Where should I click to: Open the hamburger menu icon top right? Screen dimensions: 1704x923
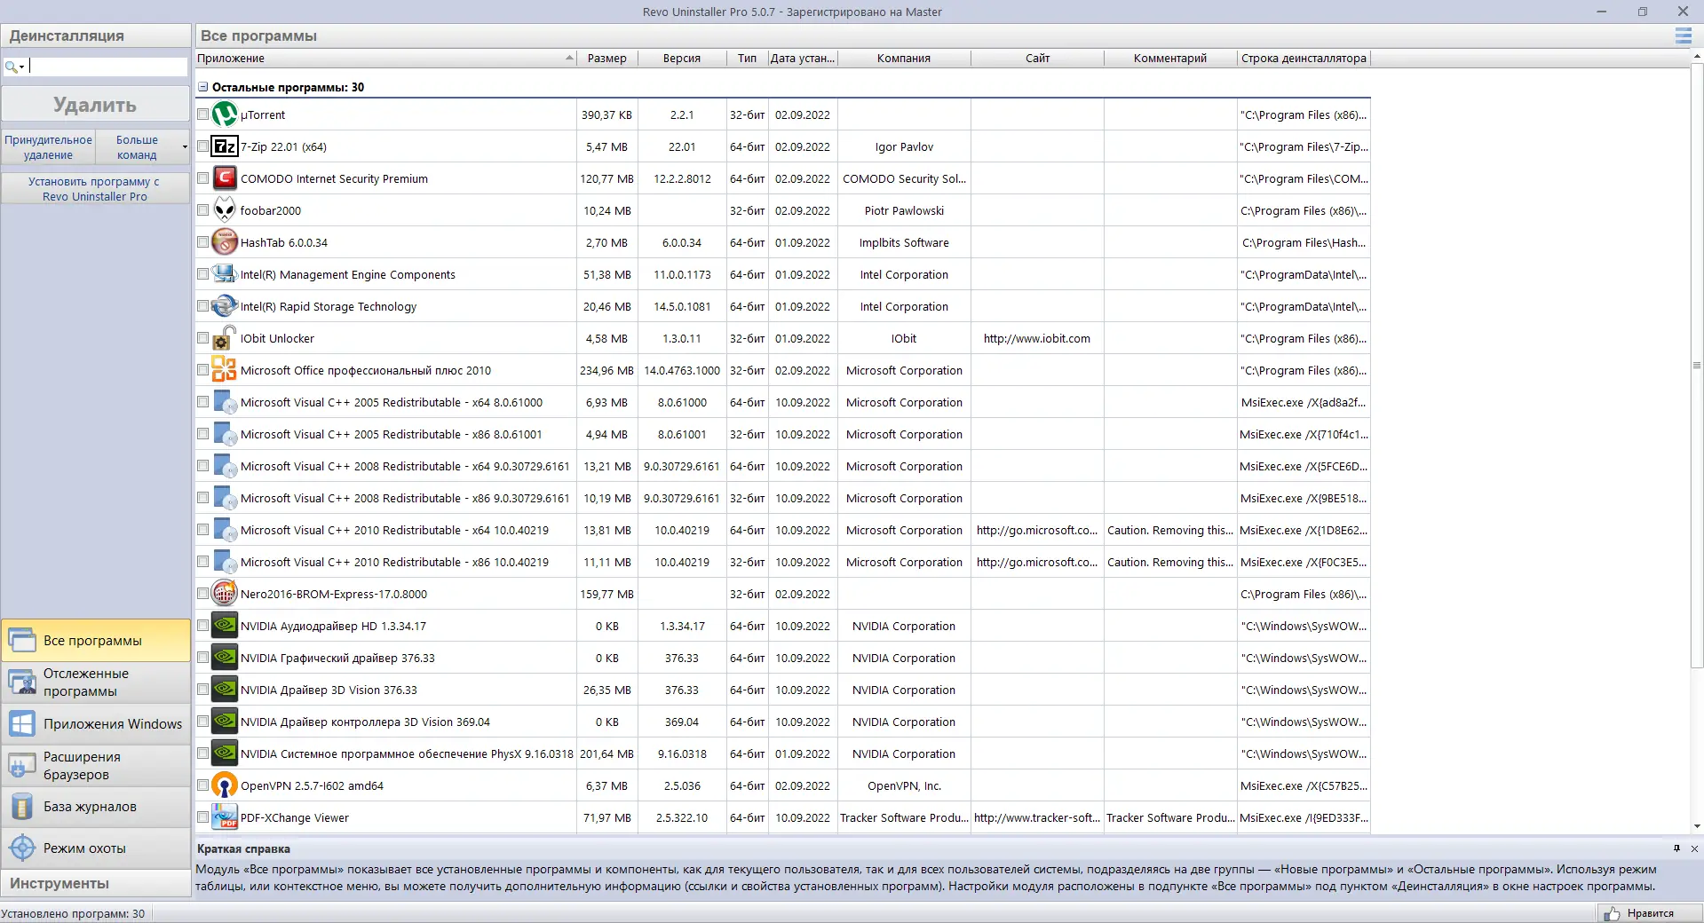pos(1683,35)
